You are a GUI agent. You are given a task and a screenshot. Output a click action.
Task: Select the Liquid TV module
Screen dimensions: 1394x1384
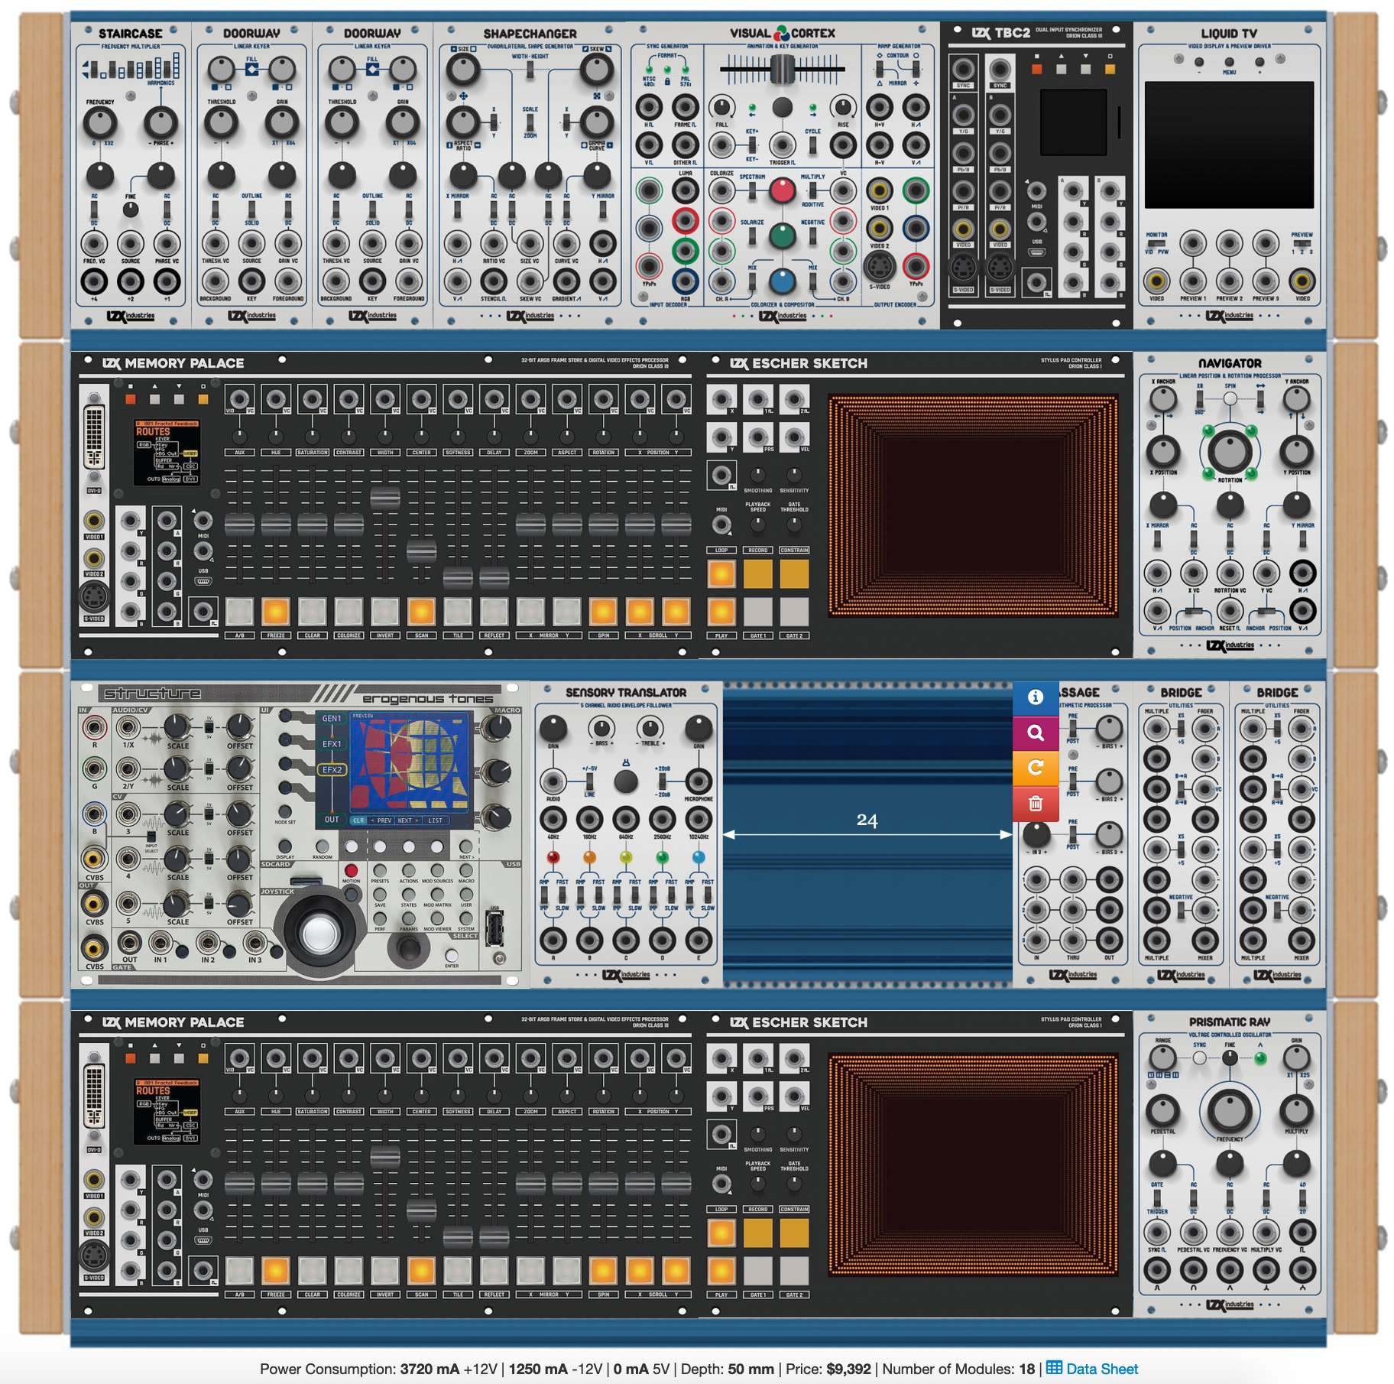pyautogui.click(x=1229, y=175)
